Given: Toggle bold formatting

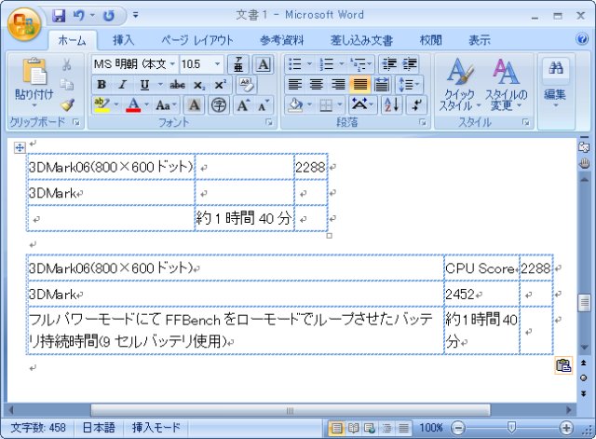Looking at the screenshot, I should pyautogui.click(x=102, y=85).
